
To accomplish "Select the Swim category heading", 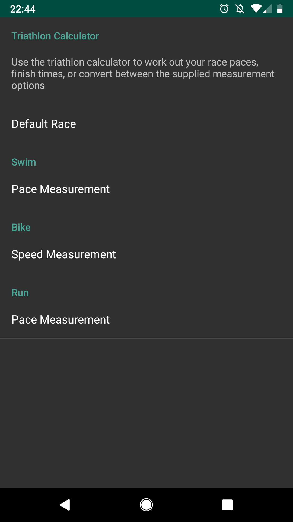I will [24, 162].
